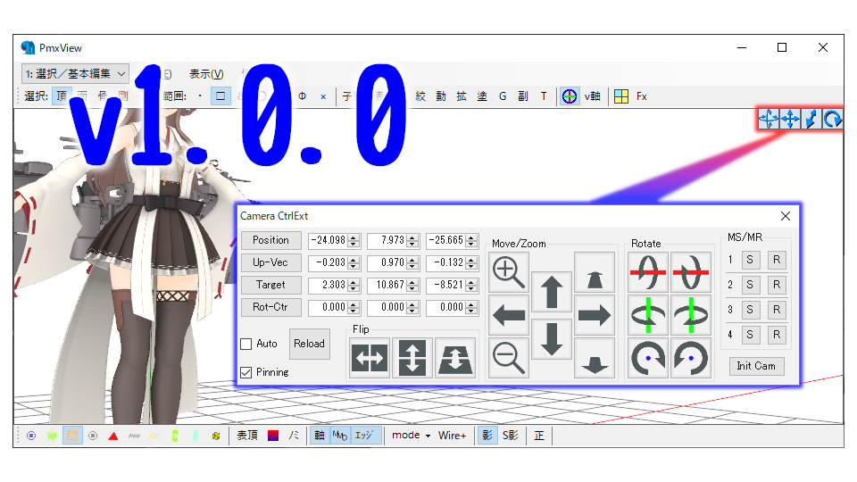Click 表頂 in bottom toolbar
This screenshot has height=482, width=857.
coord(247,436)
